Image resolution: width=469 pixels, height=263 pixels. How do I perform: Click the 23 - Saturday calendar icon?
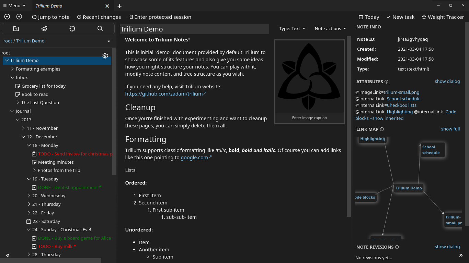tap(29, 221)
